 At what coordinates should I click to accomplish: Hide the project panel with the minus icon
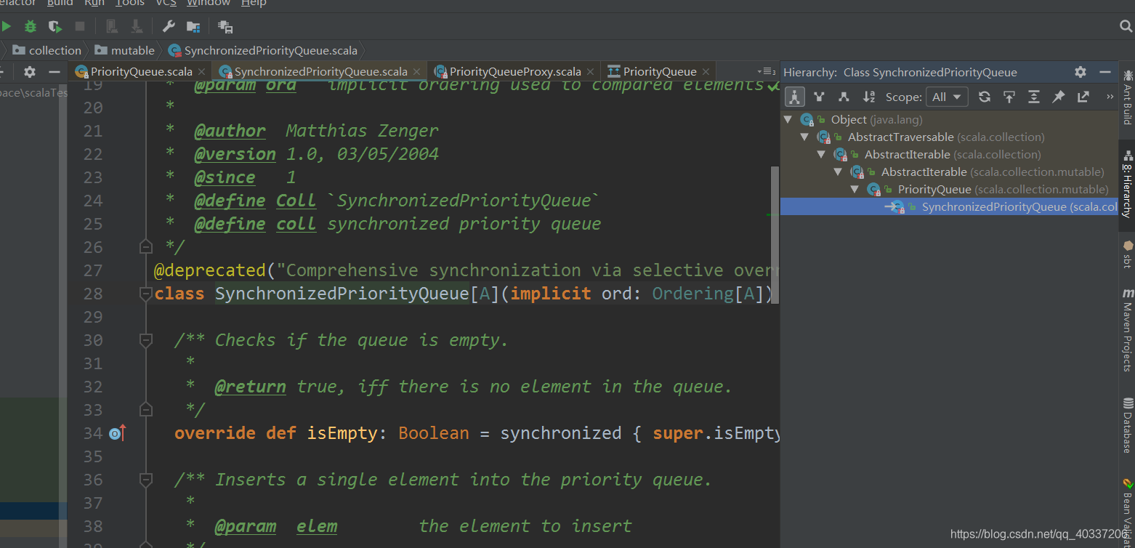pyautogui.click(x=54, y=71)
